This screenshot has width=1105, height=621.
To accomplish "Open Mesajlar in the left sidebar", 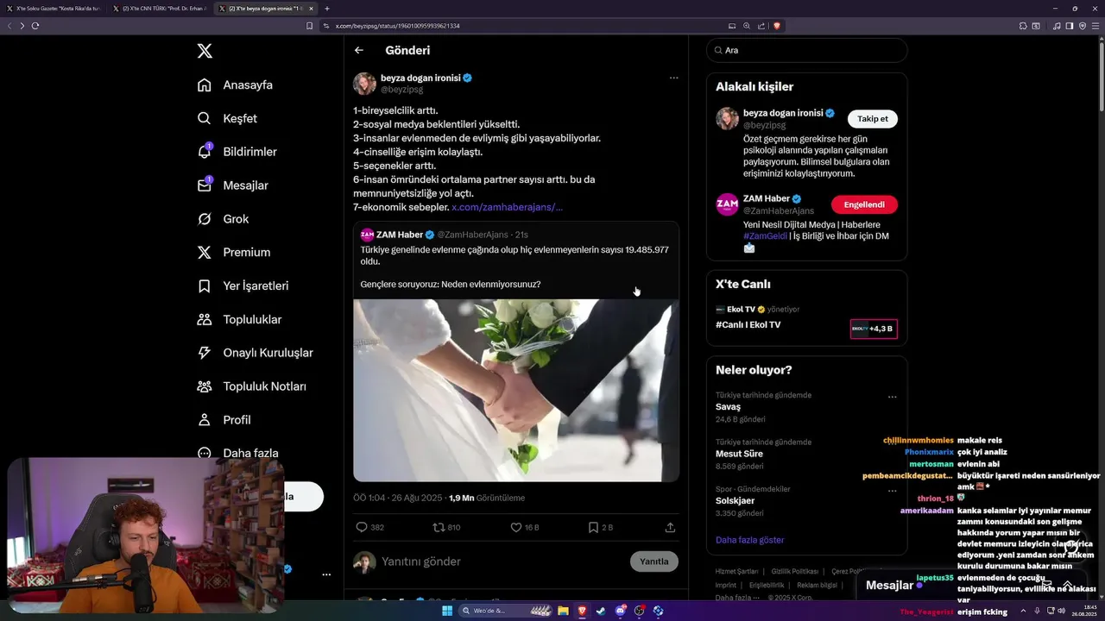I will pos(233,185).
